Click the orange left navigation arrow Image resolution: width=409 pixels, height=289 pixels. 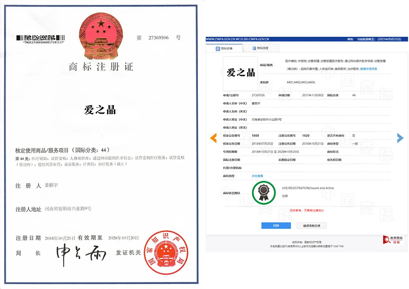213,138
